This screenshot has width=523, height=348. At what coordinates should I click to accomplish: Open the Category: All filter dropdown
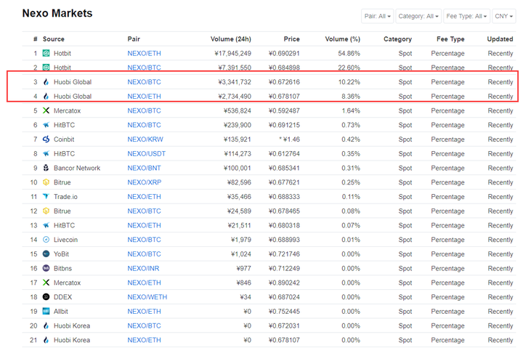point(418,16)
